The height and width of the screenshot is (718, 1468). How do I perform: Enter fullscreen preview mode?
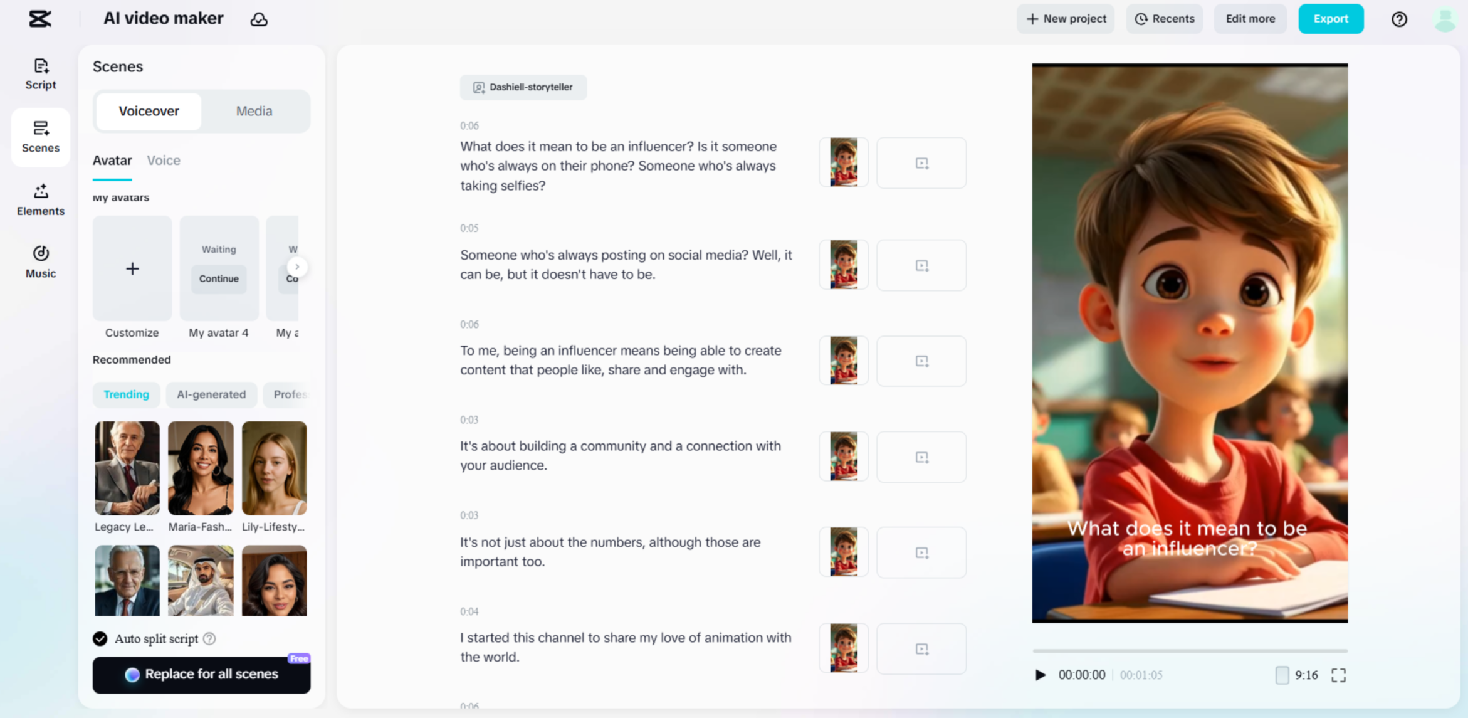tap(1338, 675)
